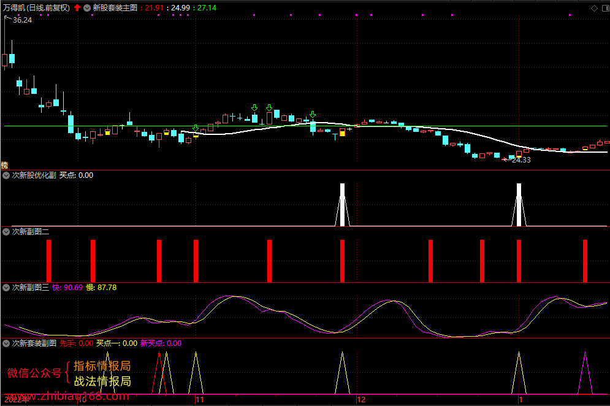This screenshot has width=610, height=406.
Task: Click the red value 21.91 in the header
Action: click(154, 8)
